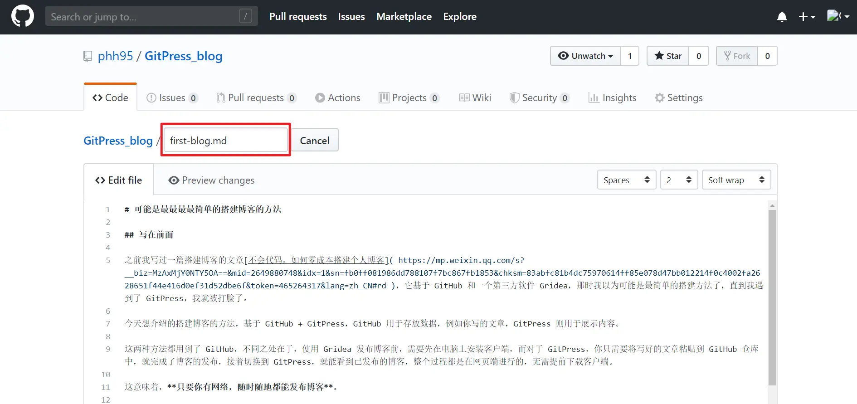Switch to the repository Pull requests tab
The image size is (857, 404).
256,97
